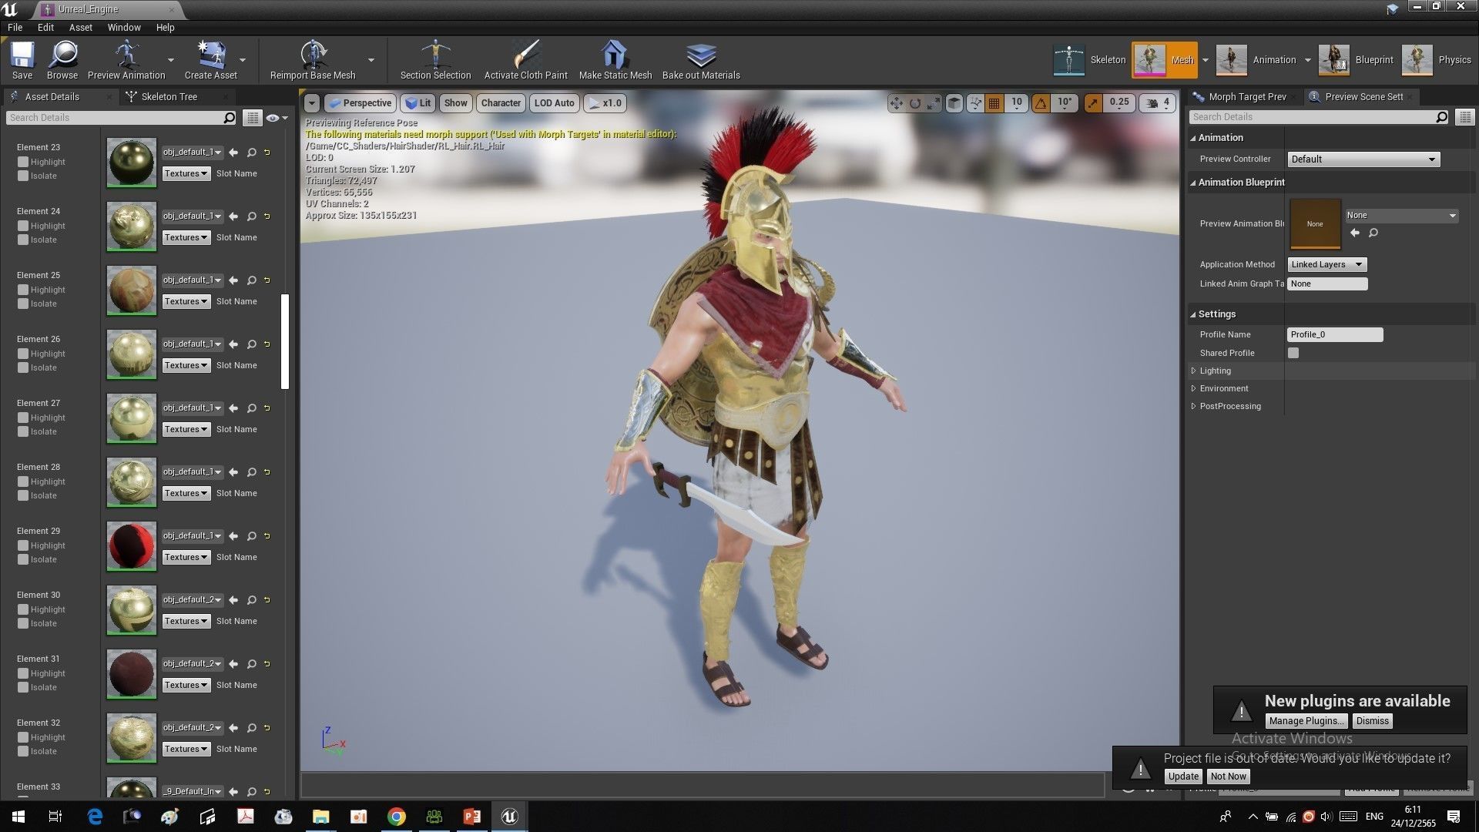Open the File menu

pyautogui.click(x=15, y=27)
